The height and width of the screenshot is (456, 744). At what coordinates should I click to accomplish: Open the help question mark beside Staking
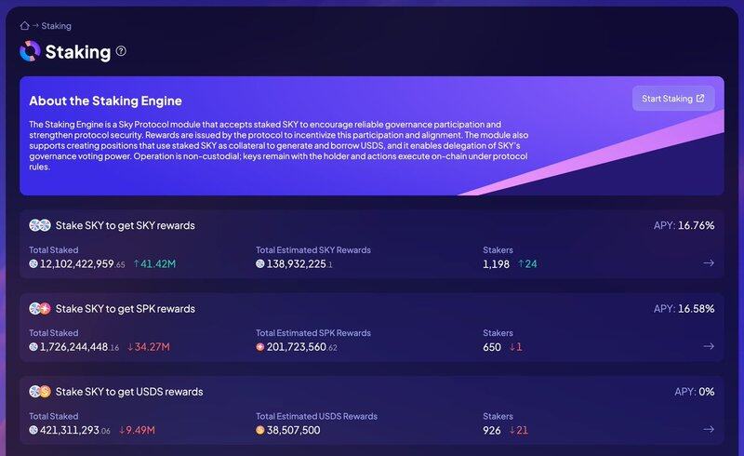(x=121, y=51)
